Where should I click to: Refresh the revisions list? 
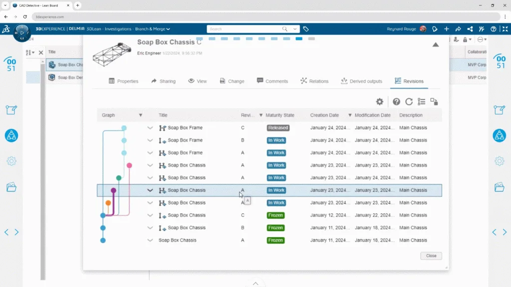click(409, 102)
